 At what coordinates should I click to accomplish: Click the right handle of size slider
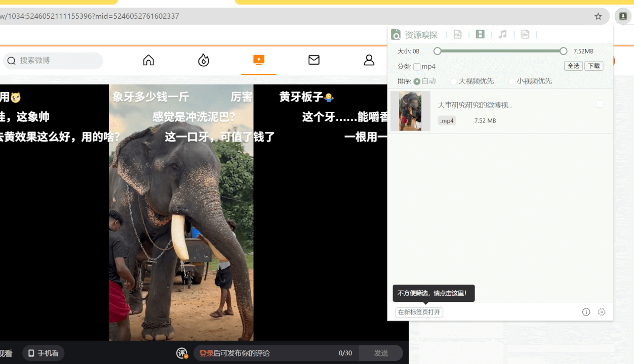[564, 51]
